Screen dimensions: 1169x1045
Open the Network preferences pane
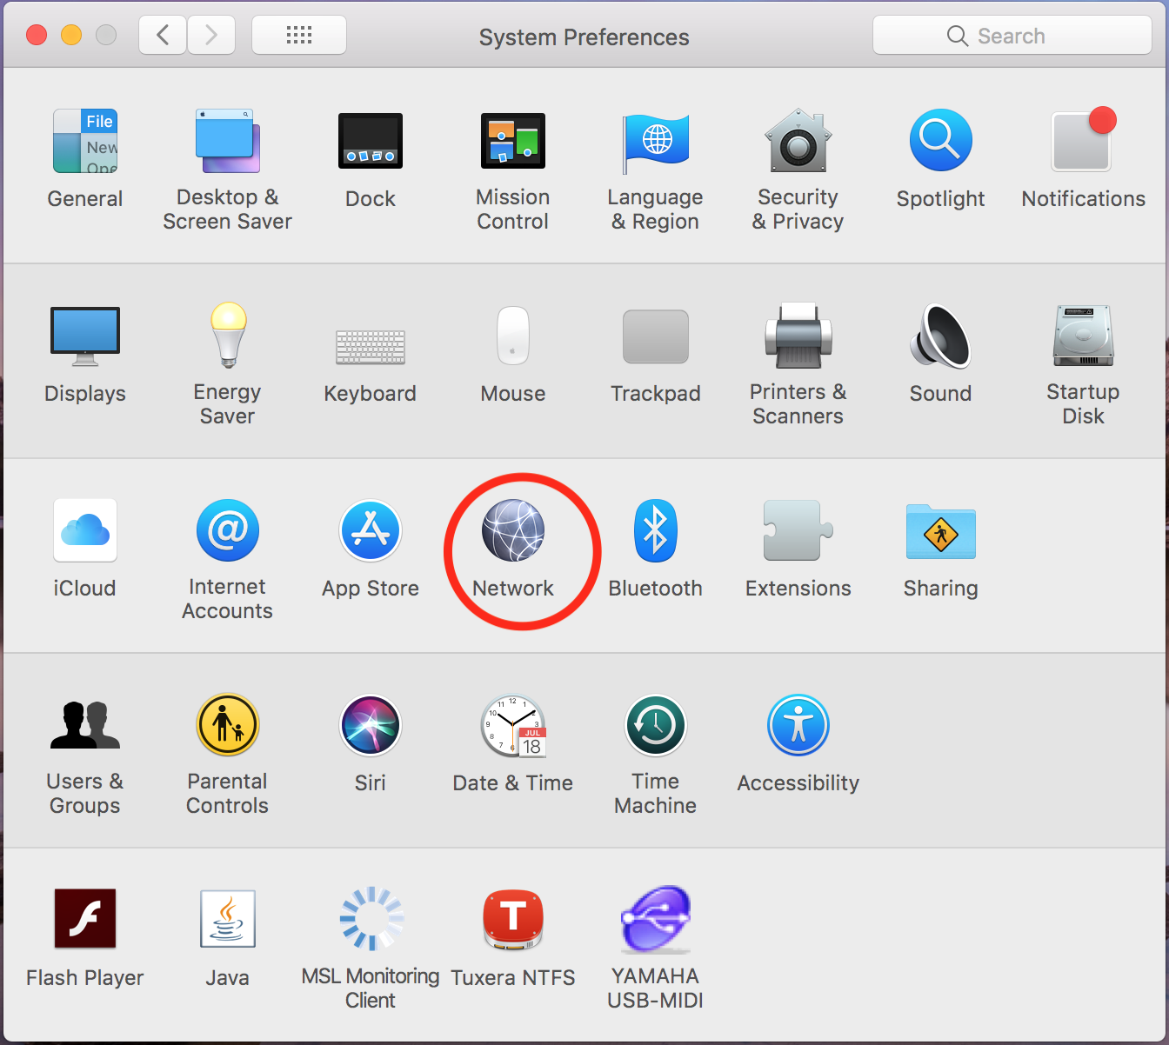click(513, 531)
